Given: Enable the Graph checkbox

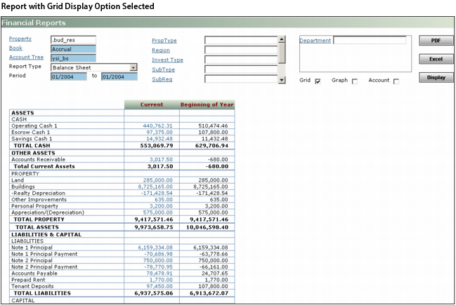Looking at the screenshot, I should point(354,81).
